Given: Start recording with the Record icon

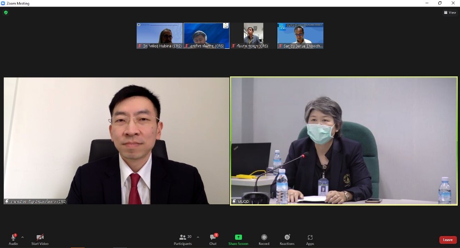Looking at the screenshot, I should point(264,237).
